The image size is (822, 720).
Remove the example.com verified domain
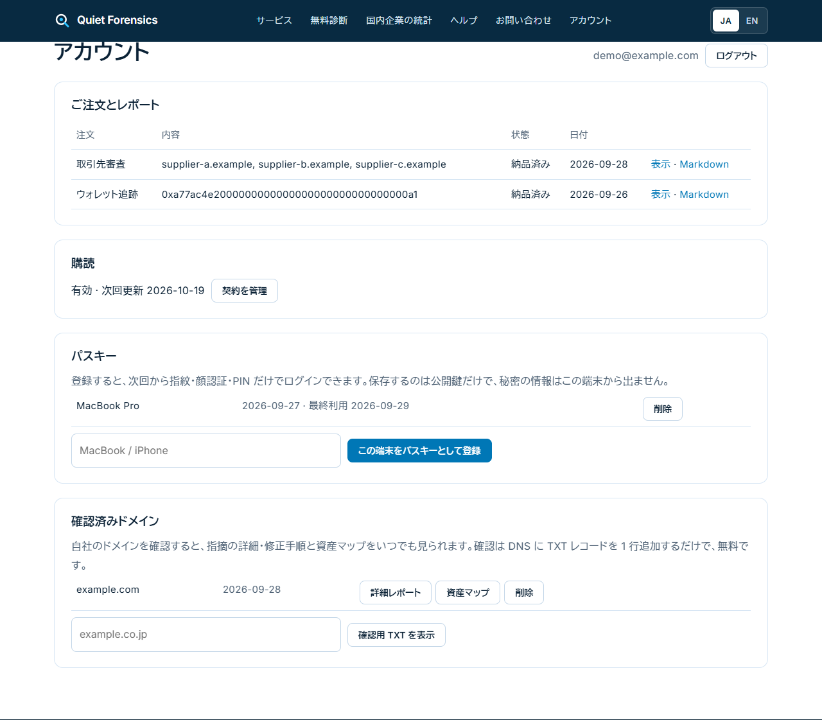point(524,593)
